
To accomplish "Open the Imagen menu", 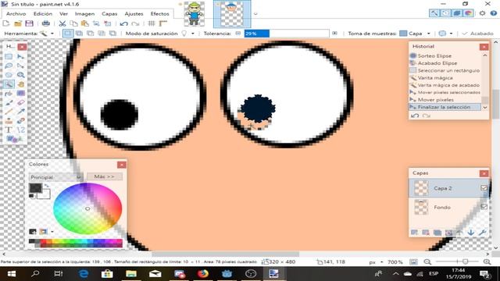I will point(84,14).
